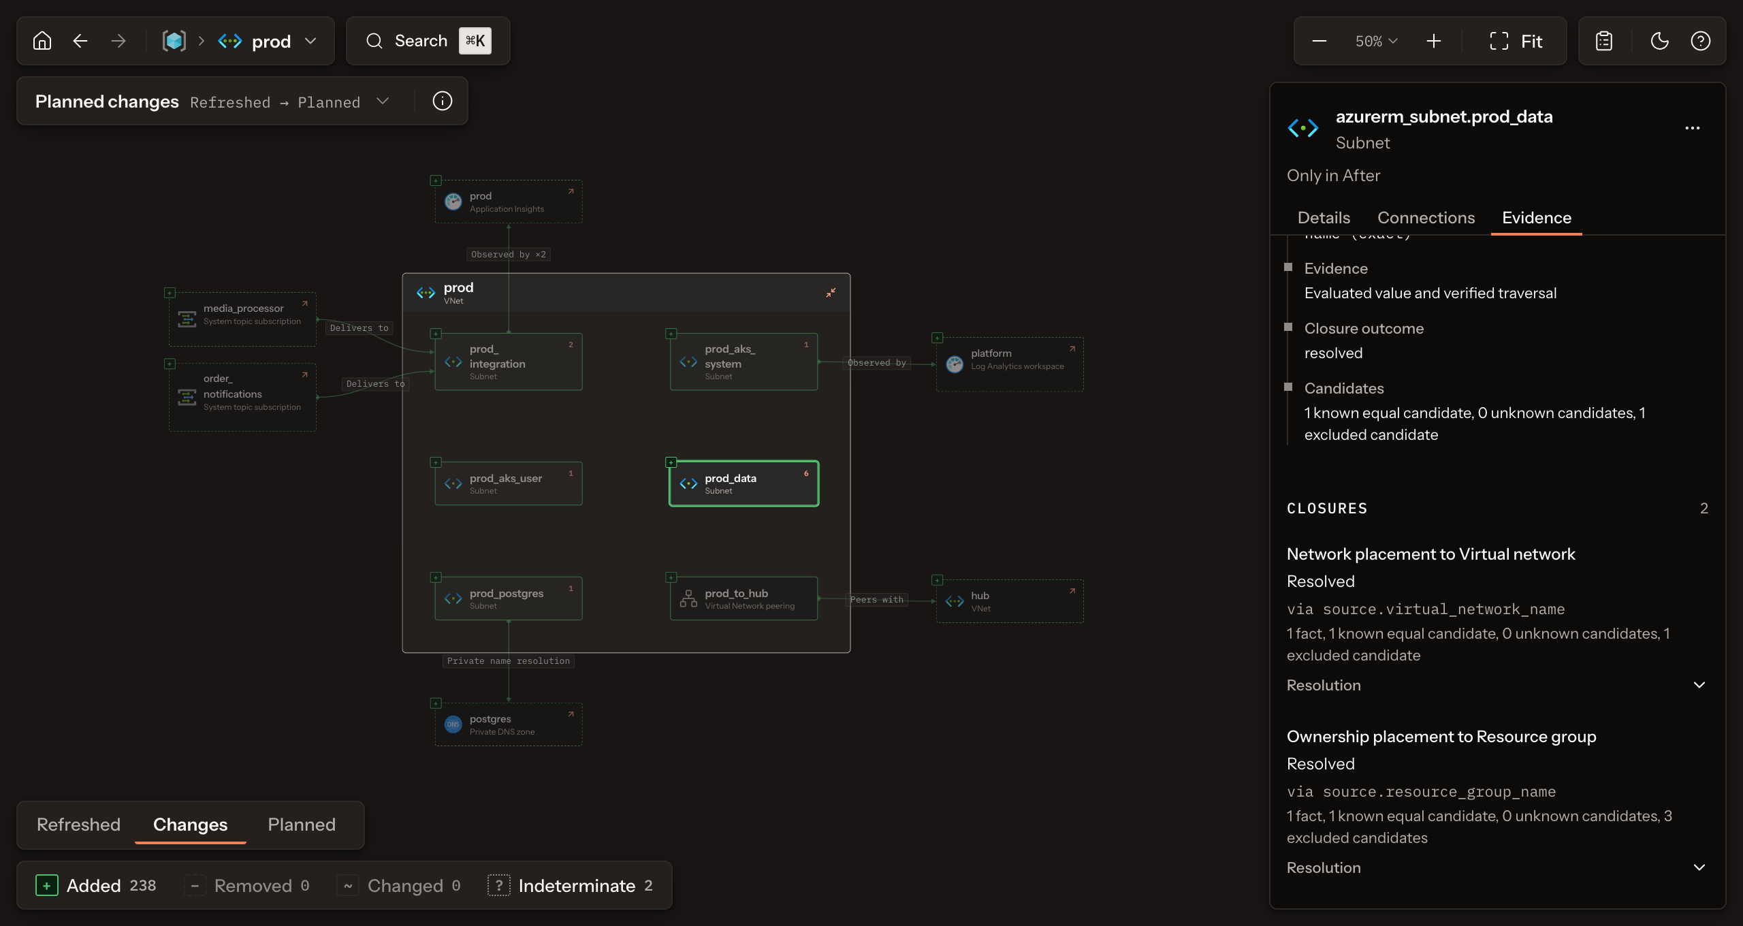Toggle the Added 238 filter

(96, 885)
